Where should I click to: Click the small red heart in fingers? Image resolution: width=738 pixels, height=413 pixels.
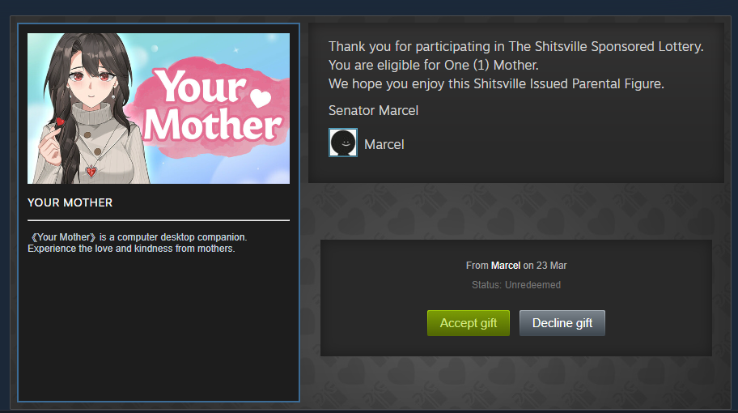point(60,122)
